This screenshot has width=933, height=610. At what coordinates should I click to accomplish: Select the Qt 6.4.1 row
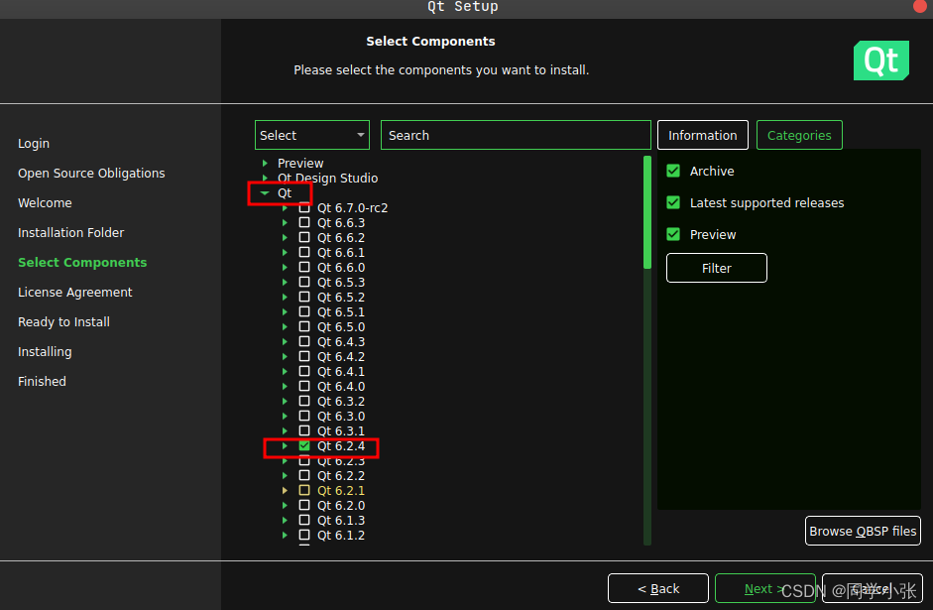[x=341, y=371]
